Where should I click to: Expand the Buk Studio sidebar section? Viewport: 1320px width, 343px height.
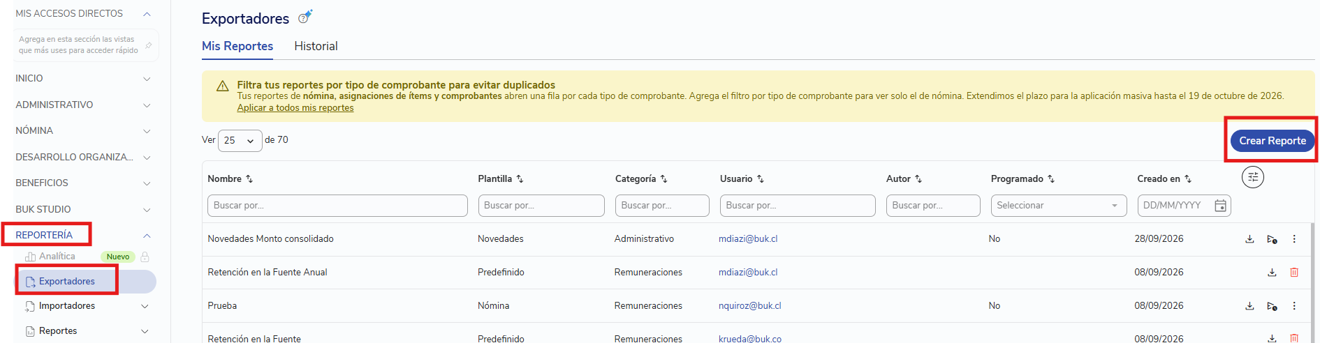147,210
